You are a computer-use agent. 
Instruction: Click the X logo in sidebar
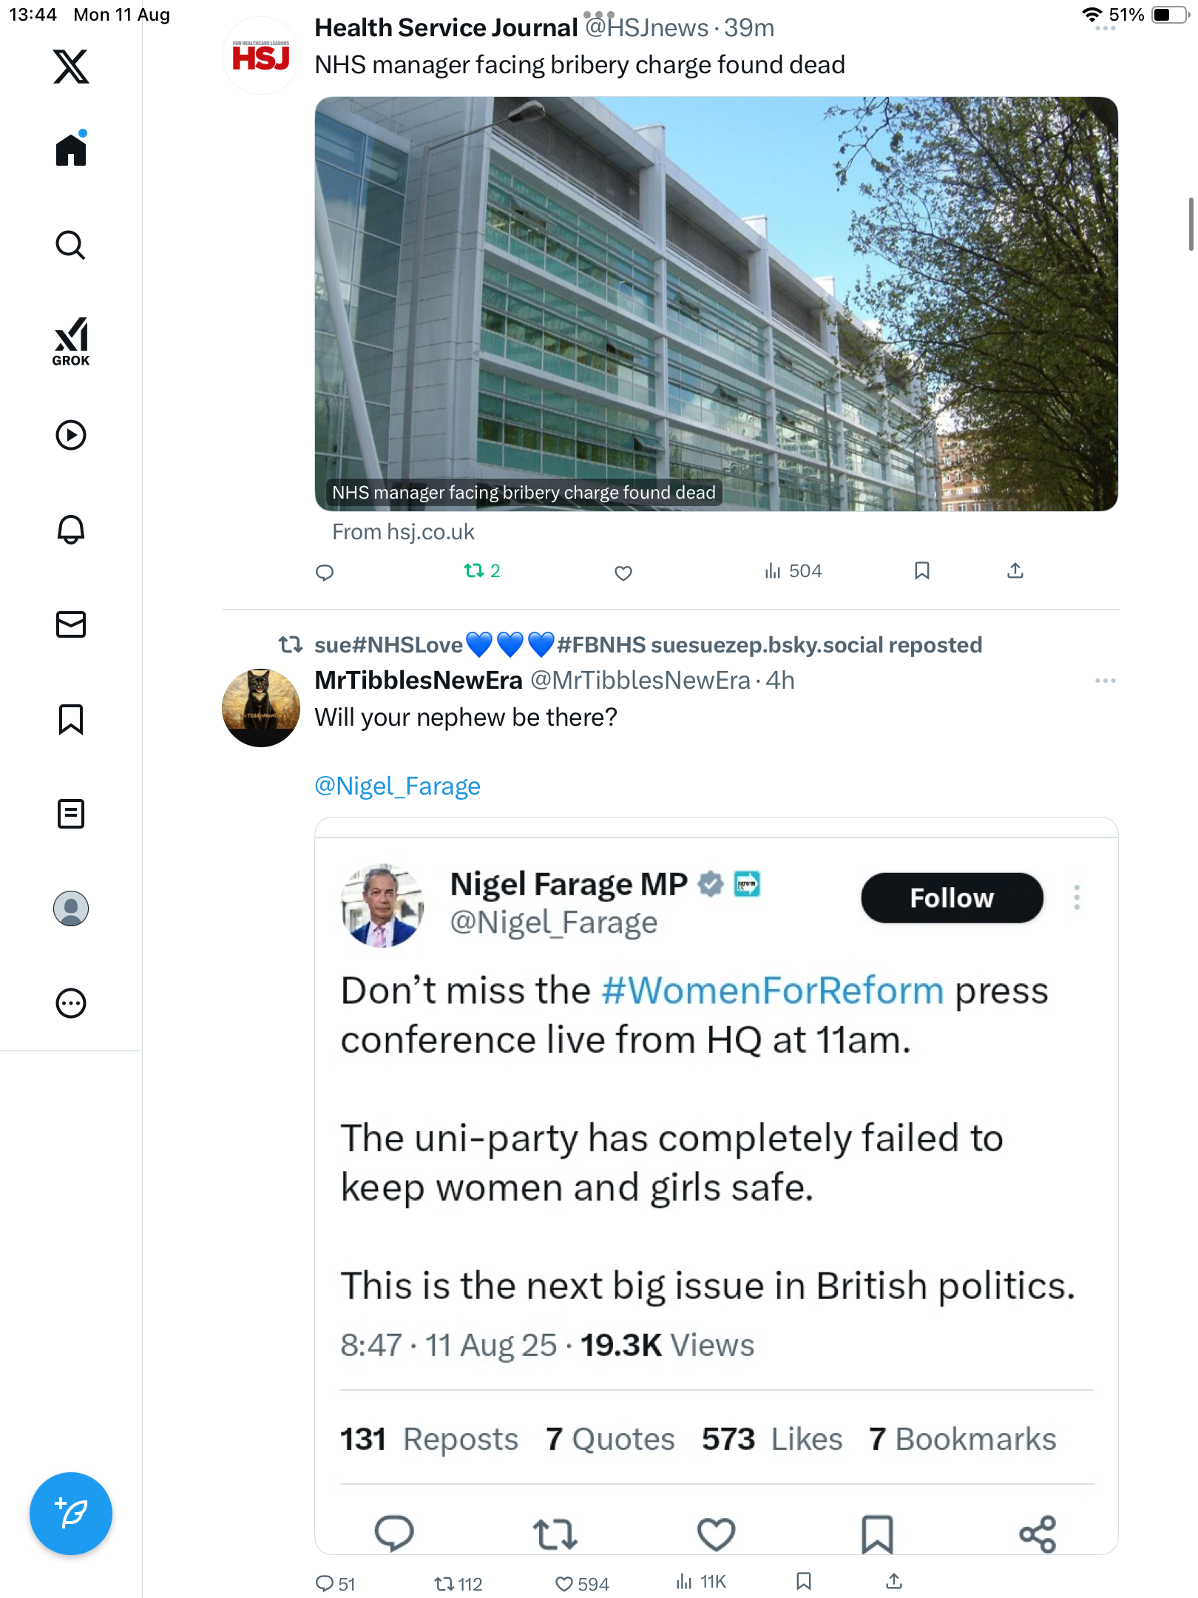click(71, 67)
